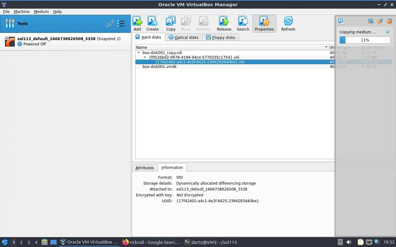Click the Oracle VM VirtualBox taskbar entry

point(89,242)
